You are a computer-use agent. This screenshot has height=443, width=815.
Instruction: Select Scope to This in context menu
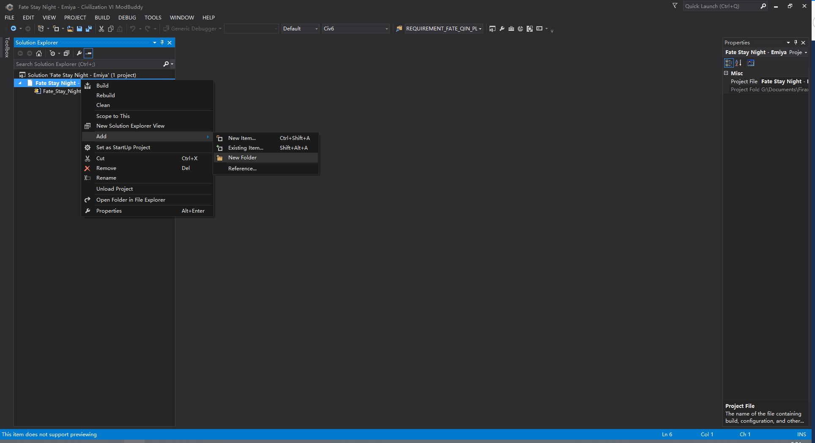click(148, 116)
